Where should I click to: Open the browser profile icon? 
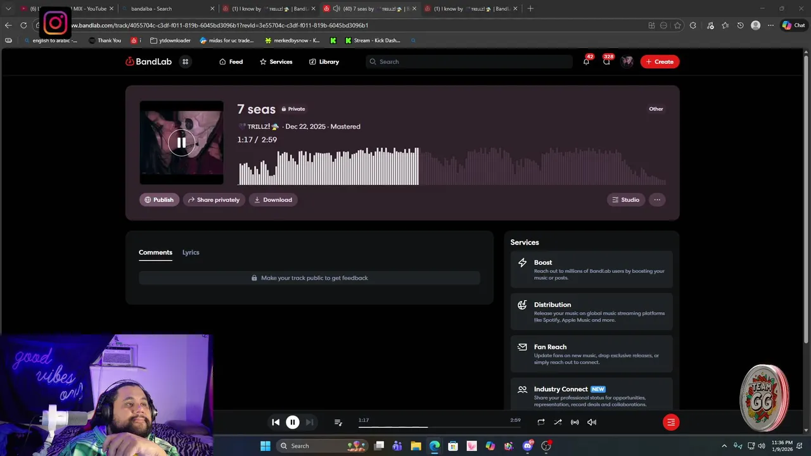[755, 25]
